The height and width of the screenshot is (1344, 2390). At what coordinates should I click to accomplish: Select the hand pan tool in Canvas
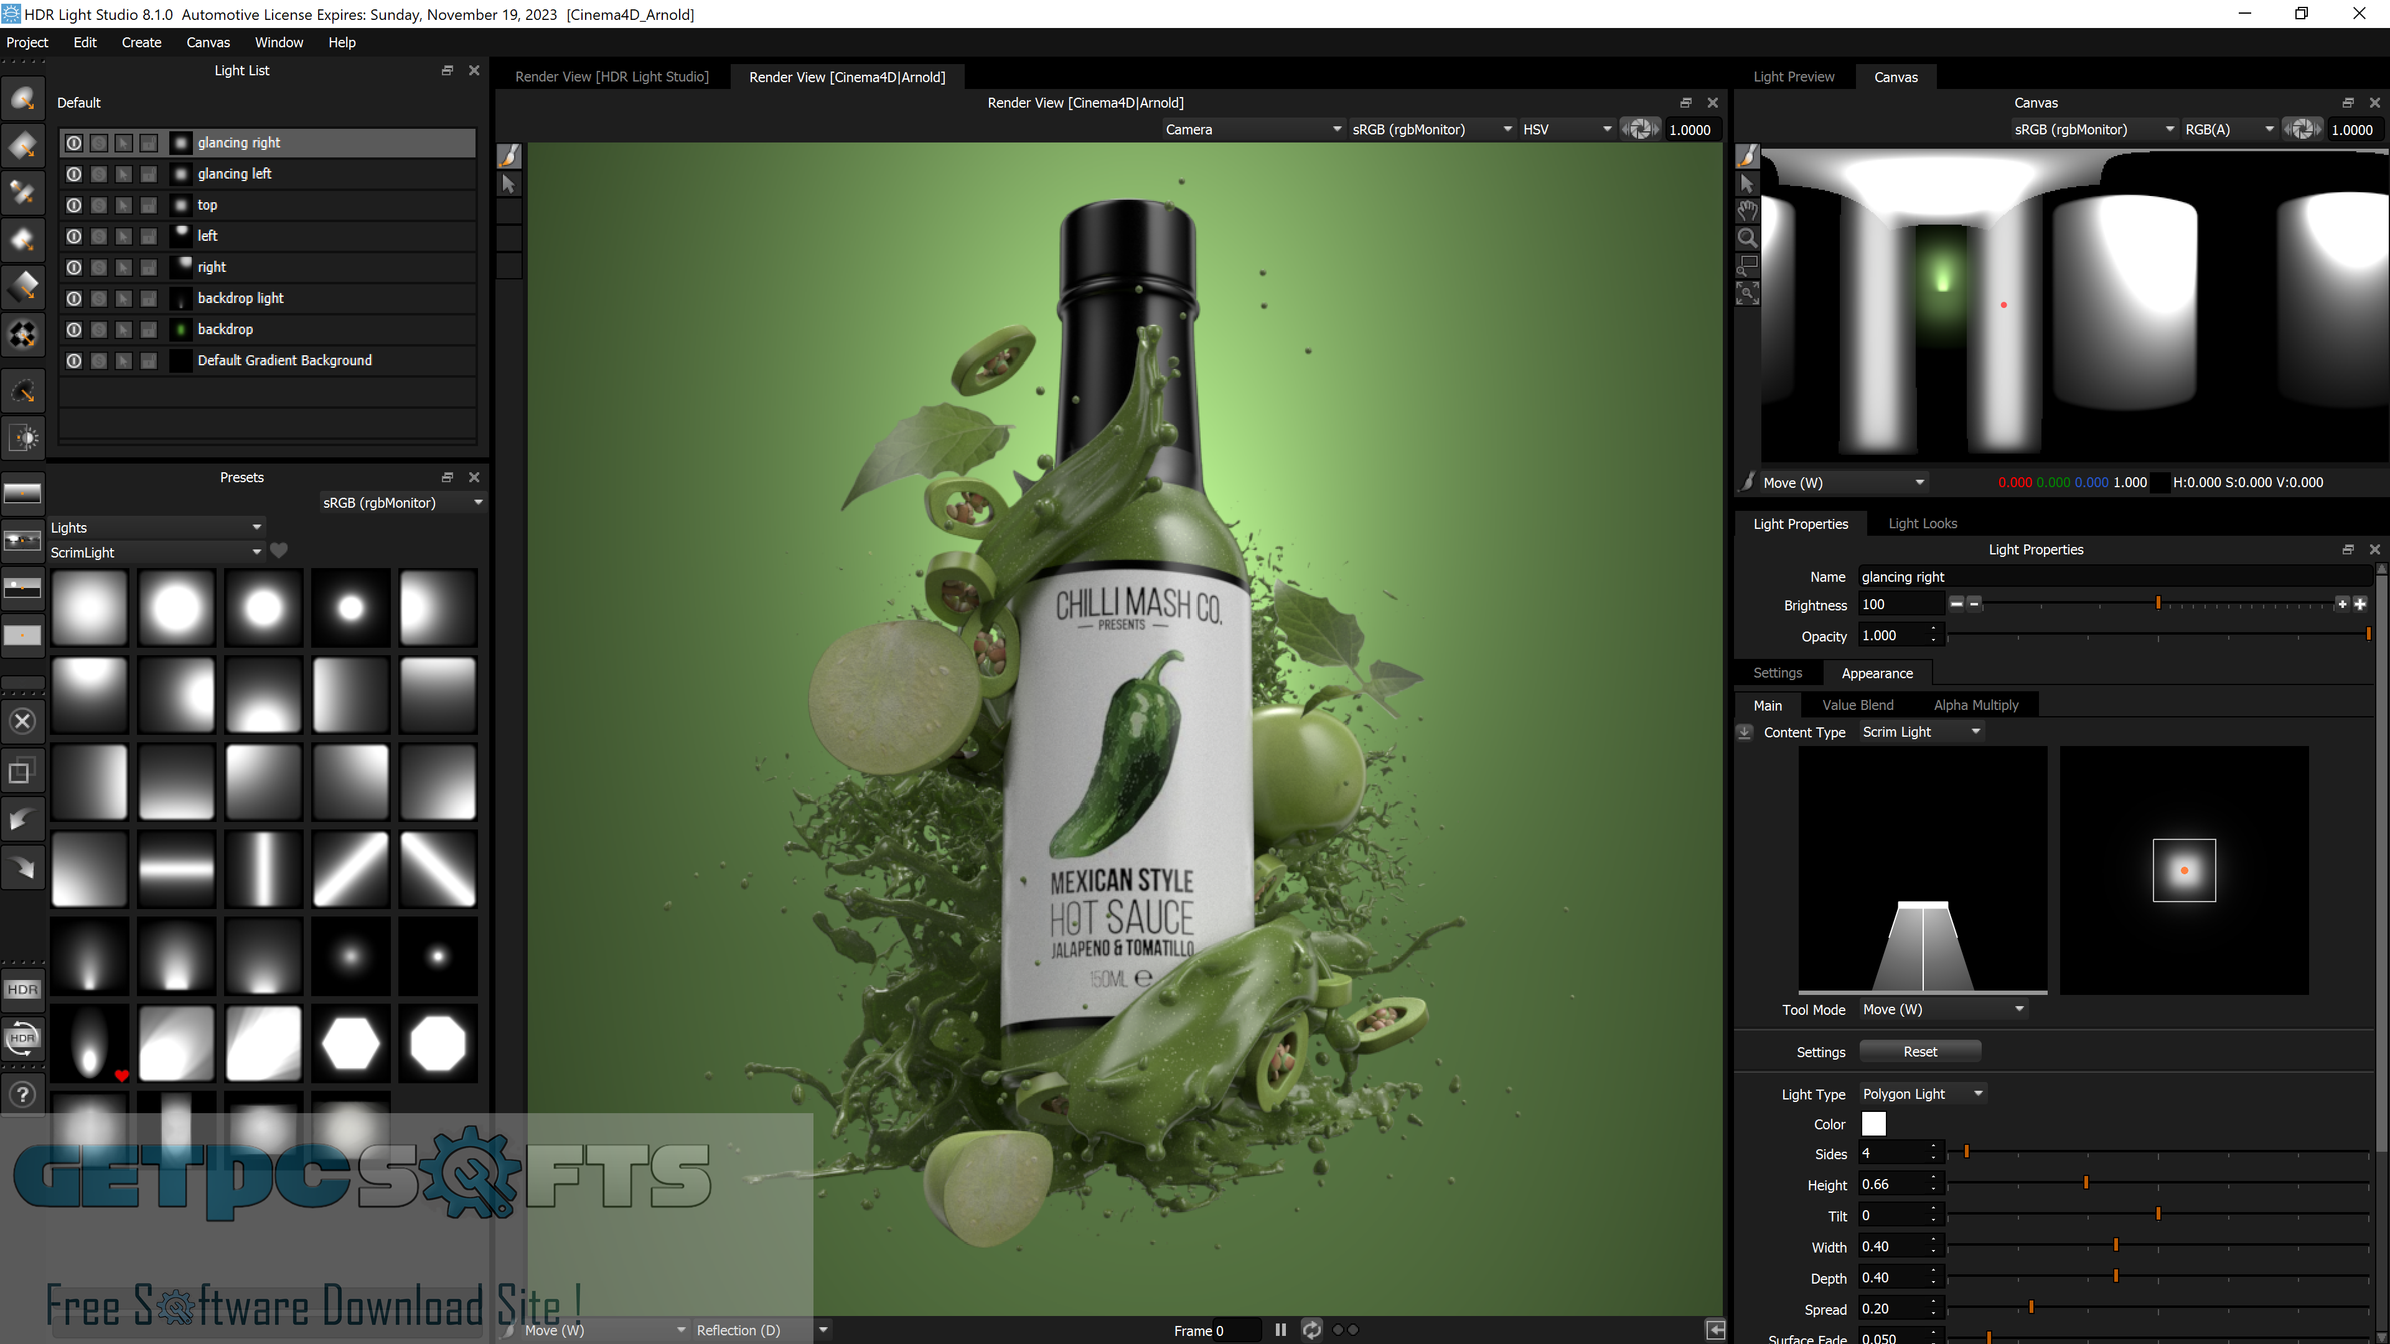1747,210
